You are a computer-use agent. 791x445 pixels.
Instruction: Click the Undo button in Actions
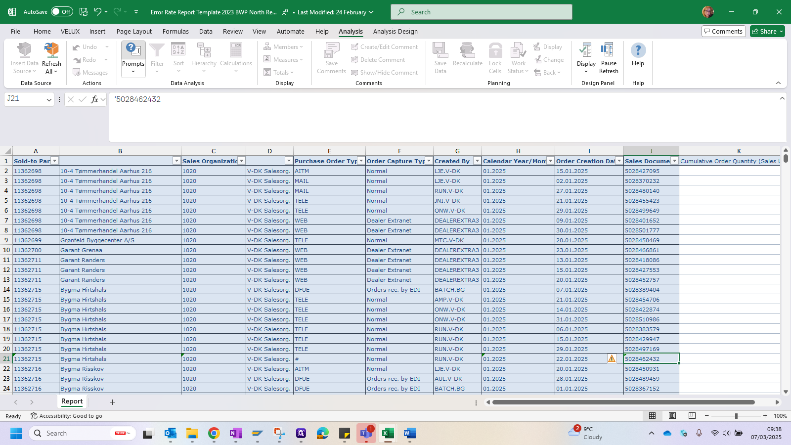tap(85, 47)
